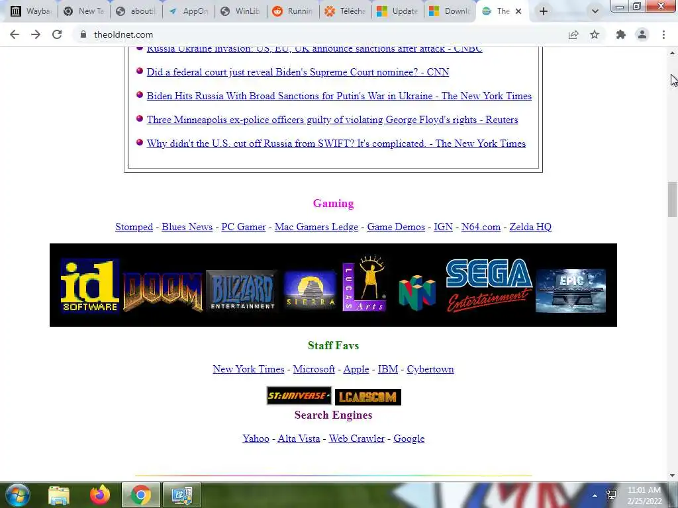Click the page vertical scrollbar thumb

click(672, 199)
